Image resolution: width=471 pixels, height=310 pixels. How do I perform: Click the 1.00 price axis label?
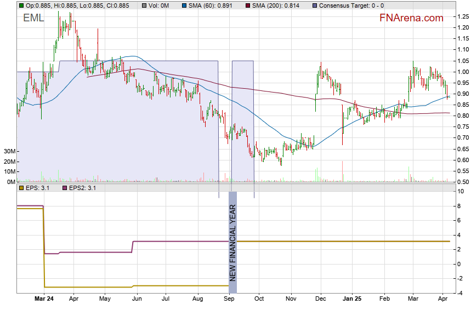pos(462,72)
